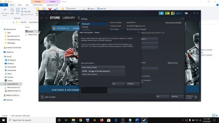Screen dimensions: 219x123
Task: Select Quick access in navigation pane
Action: pyautogui.click(x=11, y=29)
